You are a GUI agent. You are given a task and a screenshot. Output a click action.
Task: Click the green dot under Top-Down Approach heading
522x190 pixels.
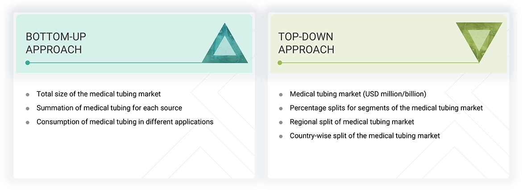[280, 63]
